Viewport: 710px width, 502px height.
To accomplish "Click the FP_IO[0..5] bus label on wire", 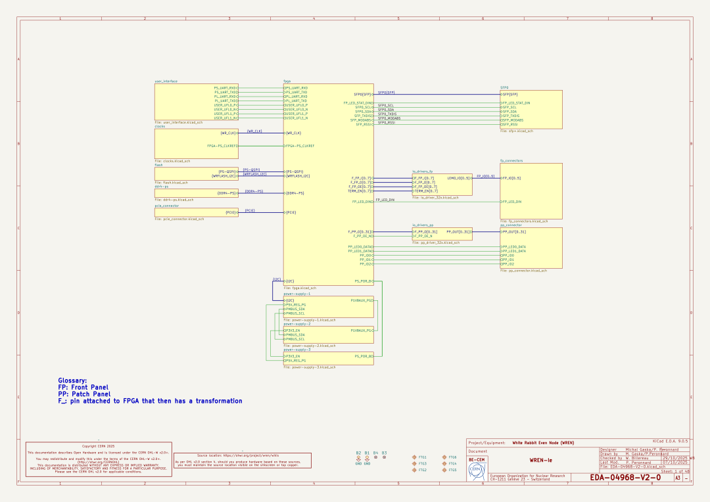I will click(485, 177).
